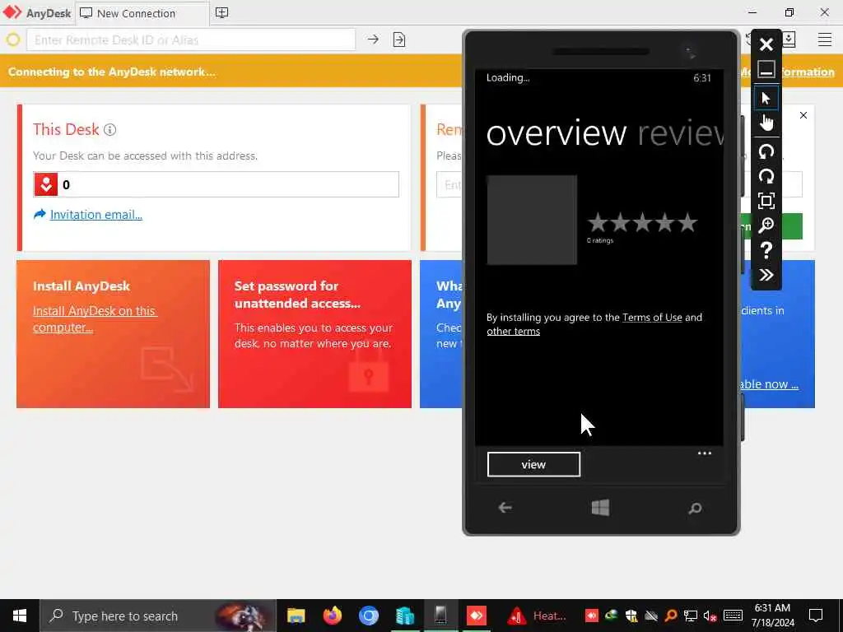Click the '0 ratings' text
843x632 pixels.
pos(600,241)
